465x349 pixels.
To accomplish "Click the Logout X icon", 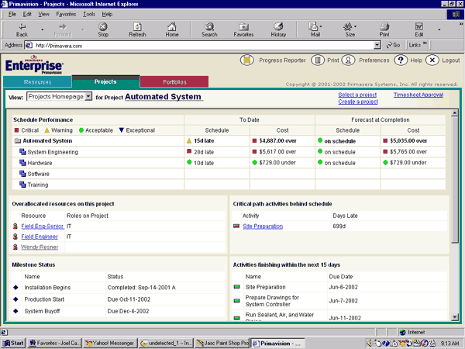I will [x=432, y=60].
